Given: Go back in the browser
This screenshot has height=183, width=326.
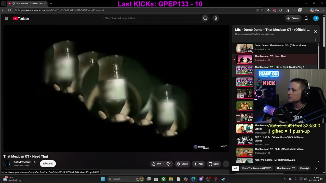Looking at the screenshot, I should pos(3,10).
